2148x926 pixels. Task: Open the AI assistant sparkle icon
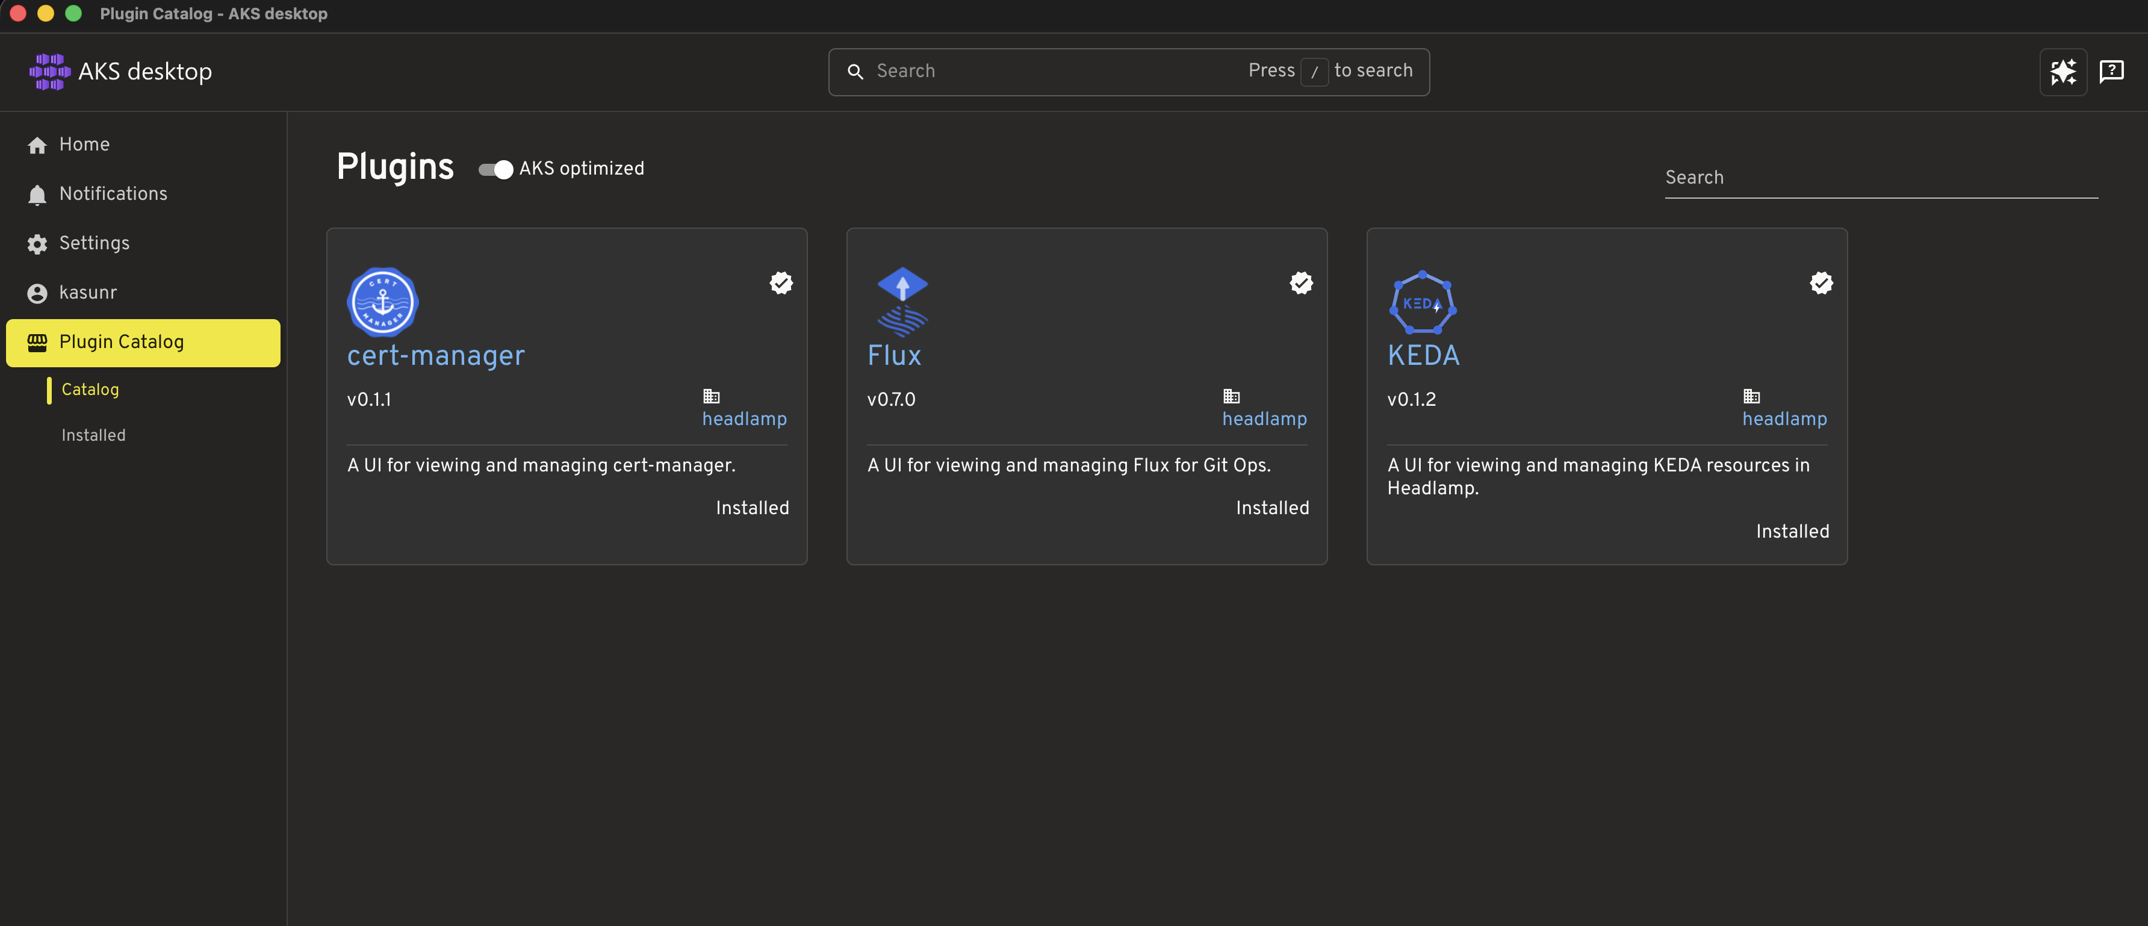pos(2063,72)
